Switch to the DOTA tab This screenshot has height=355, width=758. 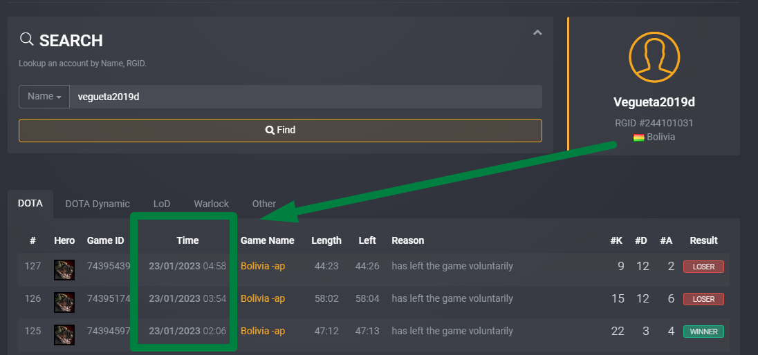30,203
